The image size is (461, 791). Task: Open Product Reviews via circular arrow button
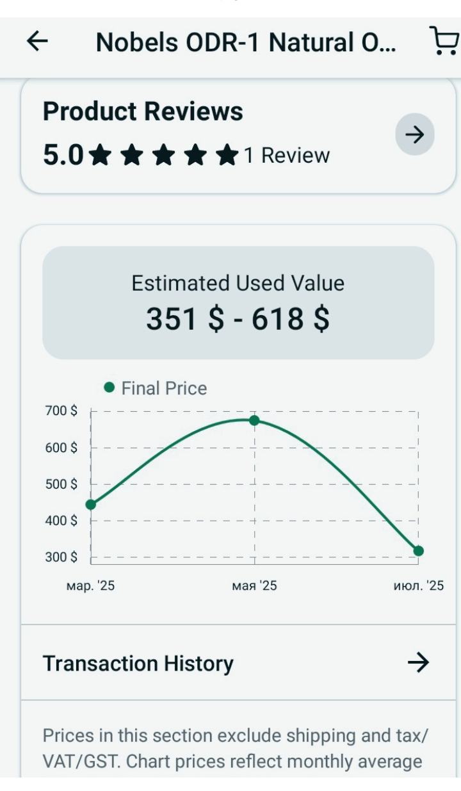pos(414,135)
